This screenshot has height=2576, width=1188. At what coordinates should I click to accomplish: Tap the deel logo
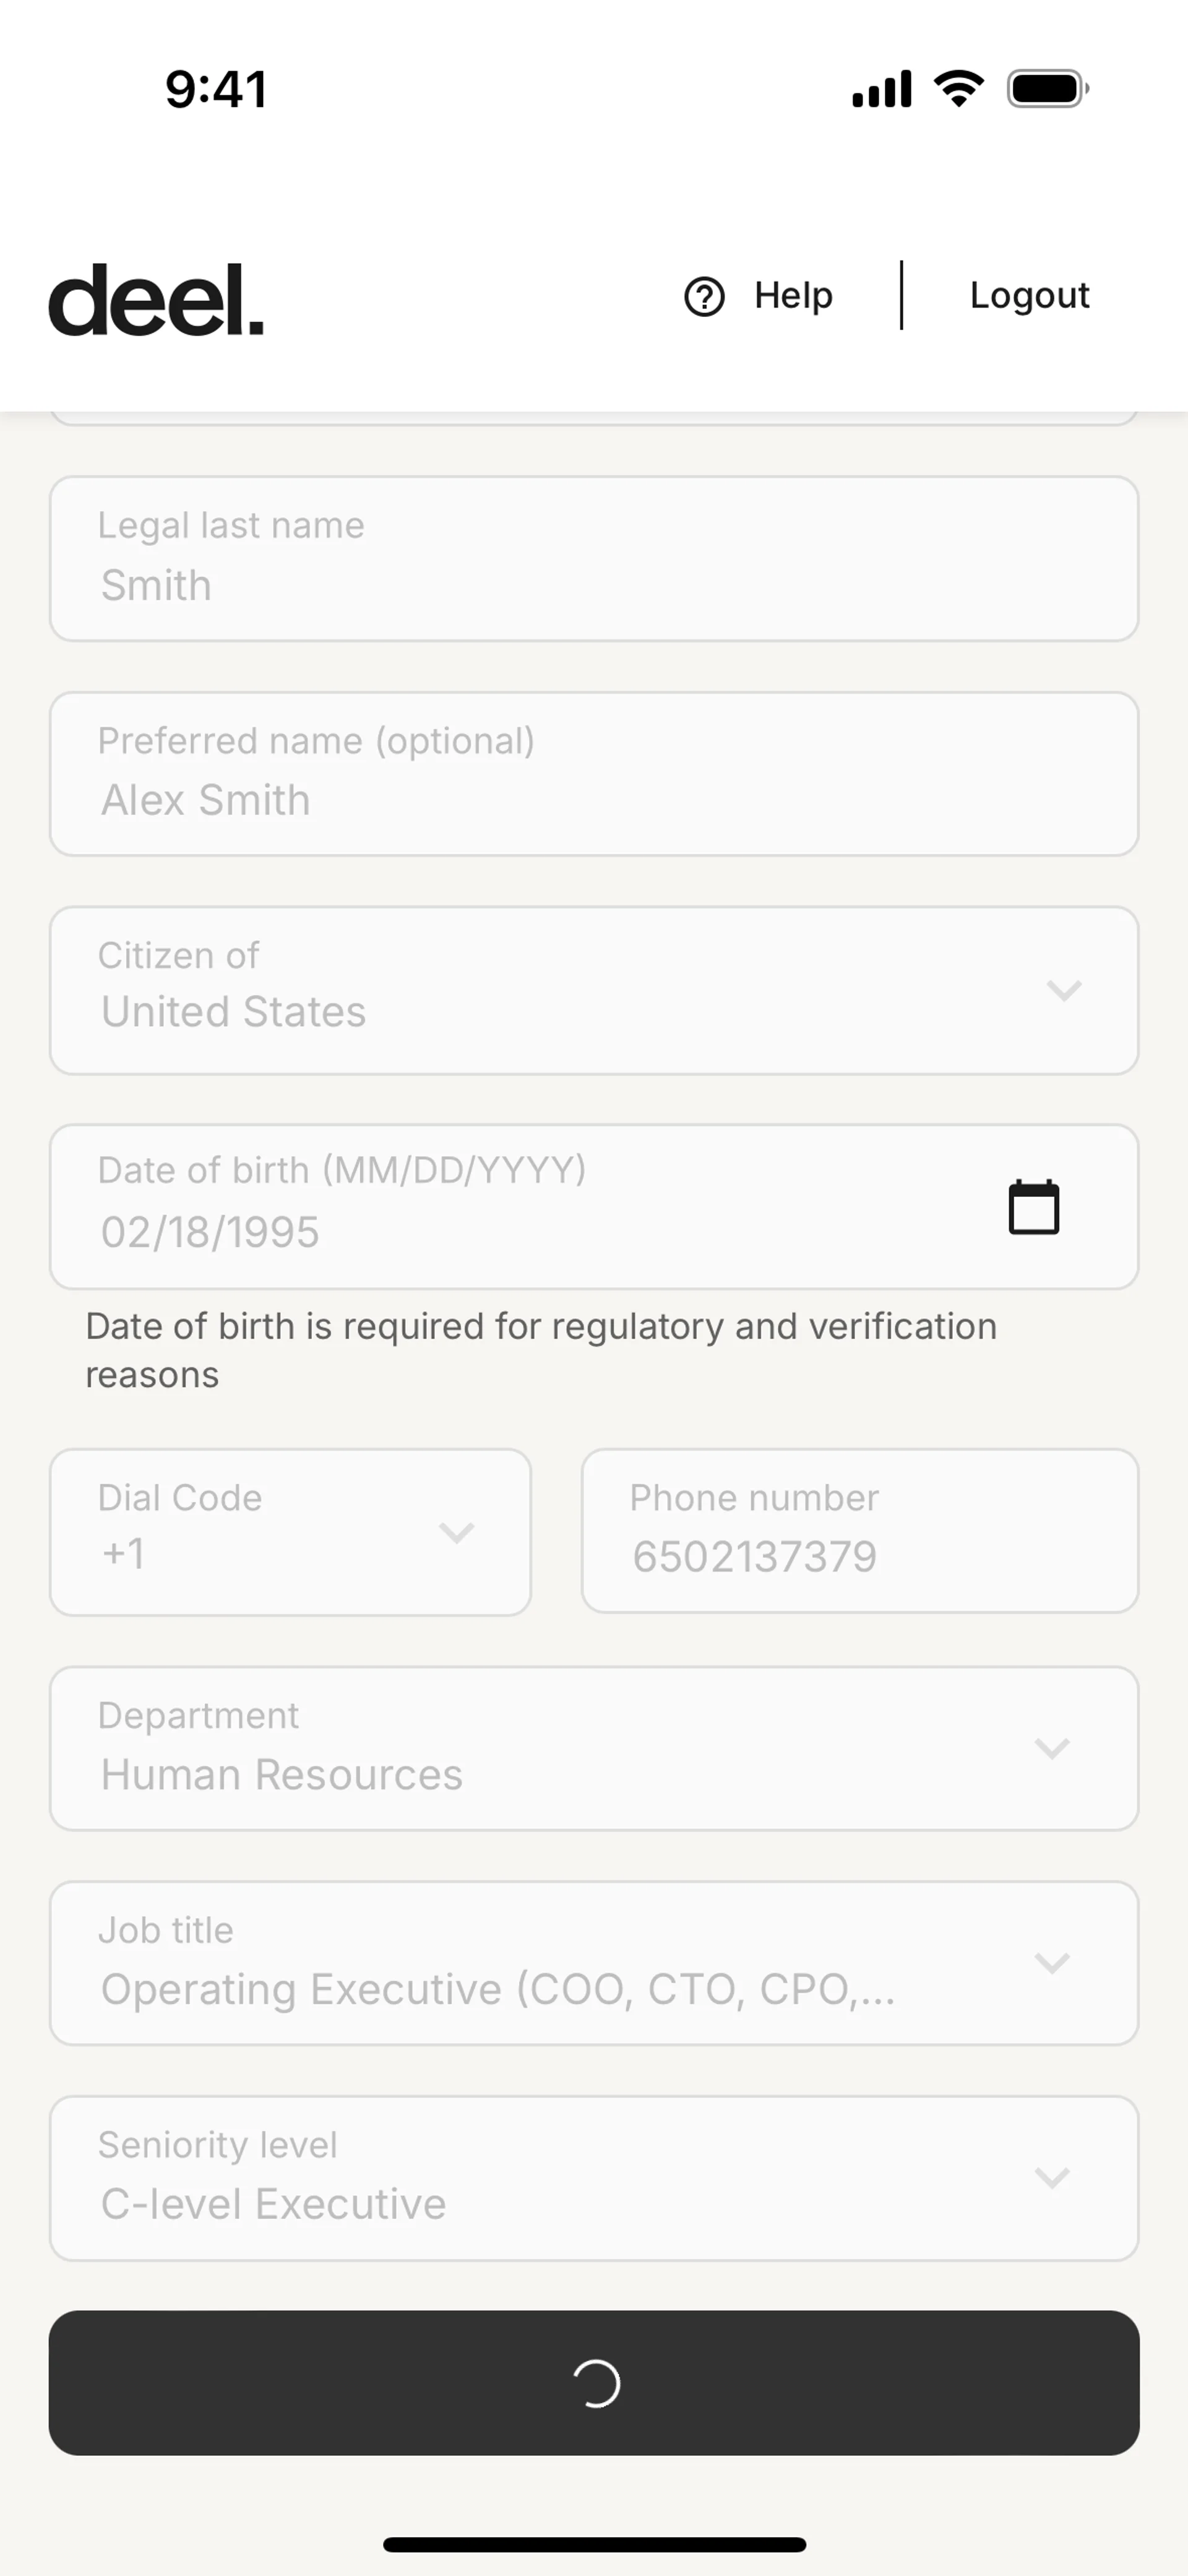pyautogui.click(x=156, y=299)
